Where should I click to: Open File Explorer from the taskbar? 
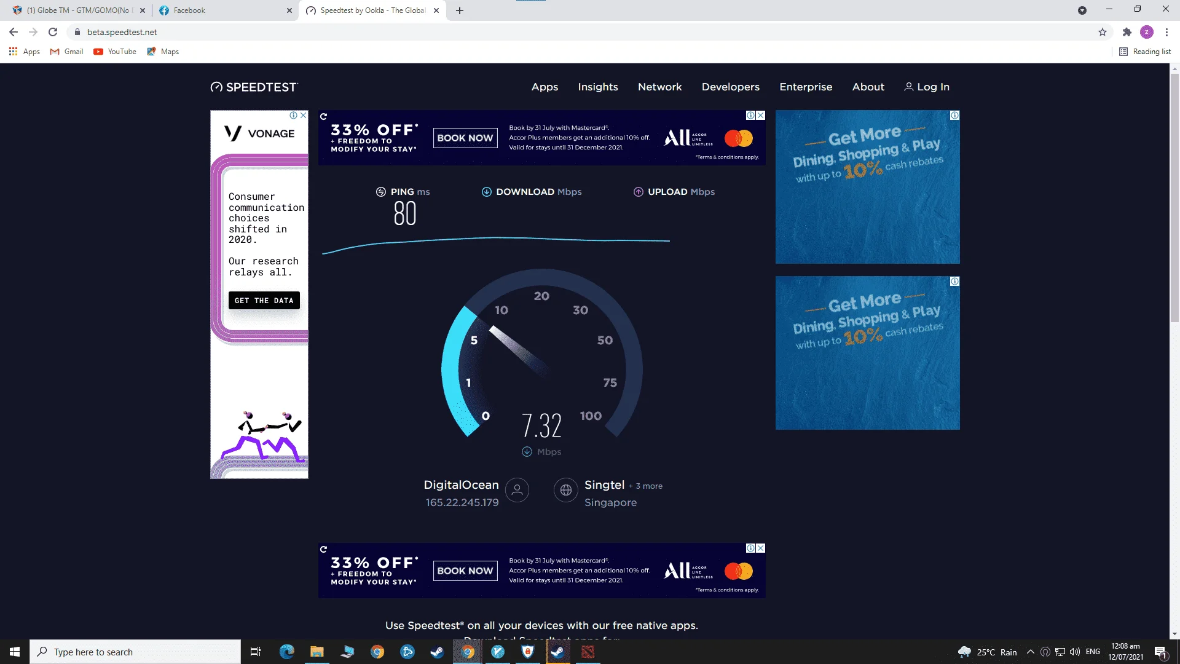coord(317,652)
